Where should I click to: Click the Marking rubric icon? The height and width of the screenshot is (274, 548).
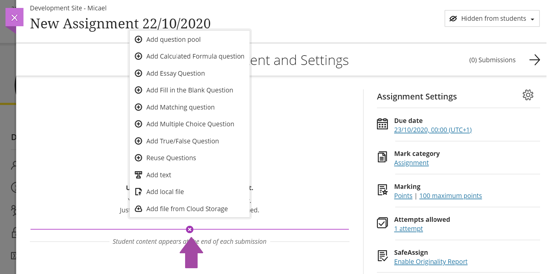pos(382,190)
